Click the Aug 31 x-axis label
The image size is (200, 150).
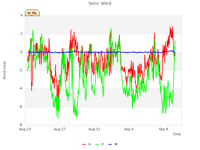pos(94,129)
